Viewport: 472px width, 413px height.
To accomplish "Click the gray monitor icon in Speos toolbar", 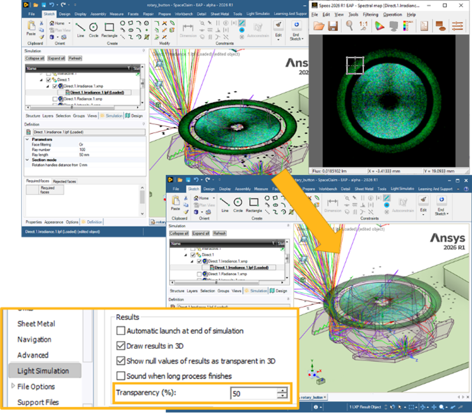I will point(394,26).
